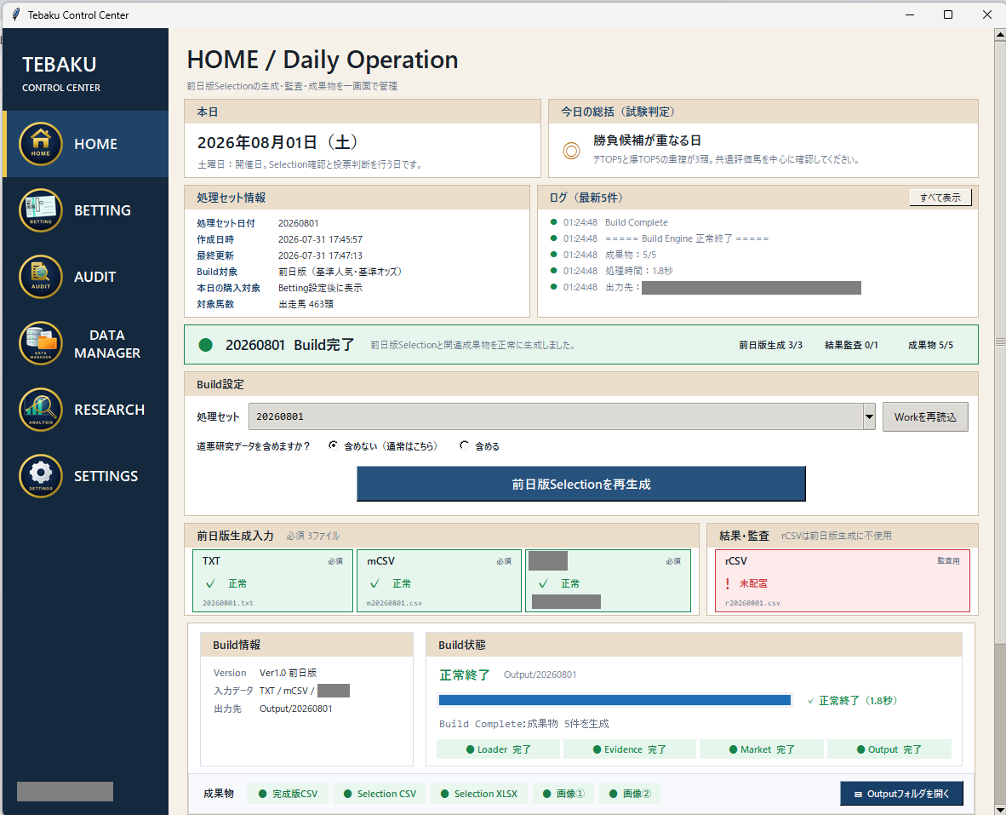Click the rCSV 未配置 audit card
Screen dimensions: 1006x815
click(x=843, y=581)
